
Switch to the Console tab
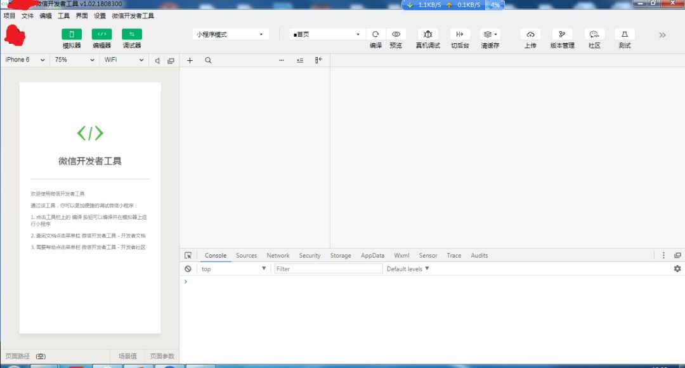coord(216,255)
